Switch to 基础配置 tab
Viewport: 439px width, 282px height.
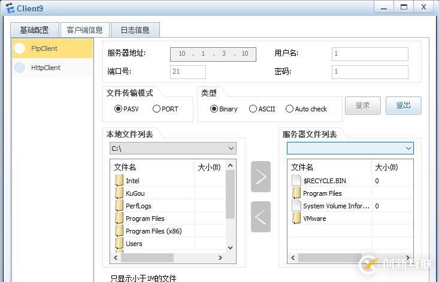coord(35,30)
